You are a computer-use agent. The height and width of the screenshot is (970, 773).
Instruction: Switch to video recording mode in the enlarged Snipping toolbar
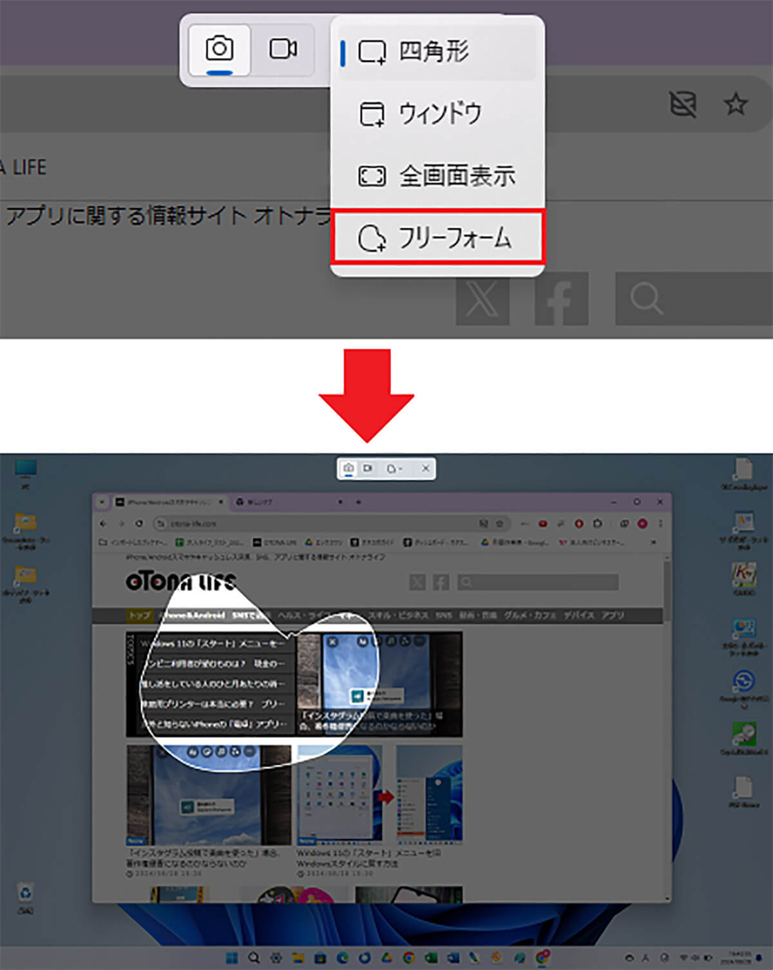tap(283, 49)
